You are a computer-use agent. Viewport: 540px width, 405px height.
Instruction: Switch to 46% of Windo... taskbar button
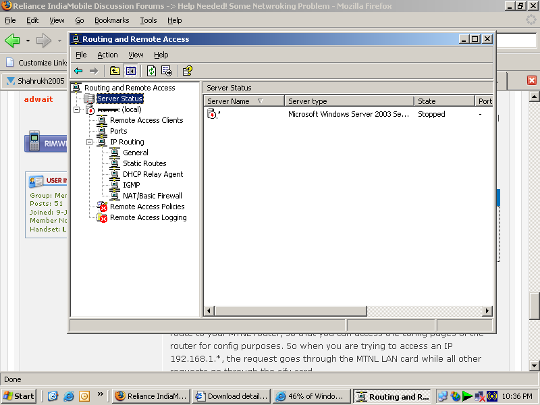pyautogui.click(x=311, y=396)
